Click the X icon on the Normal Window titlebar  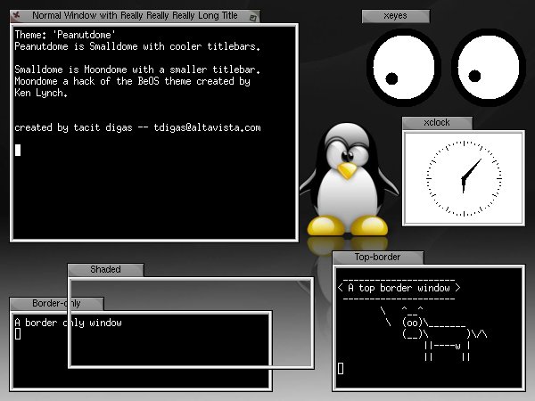pos(16,16)
